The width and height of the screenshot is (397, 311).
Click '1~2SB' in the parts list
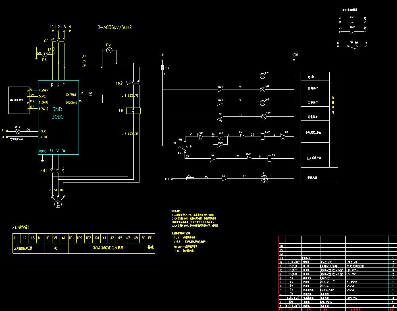click(293, 266)
